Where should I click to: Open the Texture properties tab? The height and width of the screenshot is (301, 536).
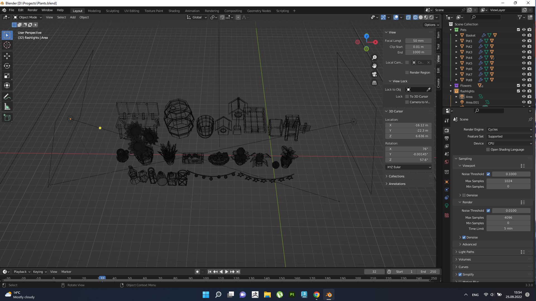[x=447, y=215]
